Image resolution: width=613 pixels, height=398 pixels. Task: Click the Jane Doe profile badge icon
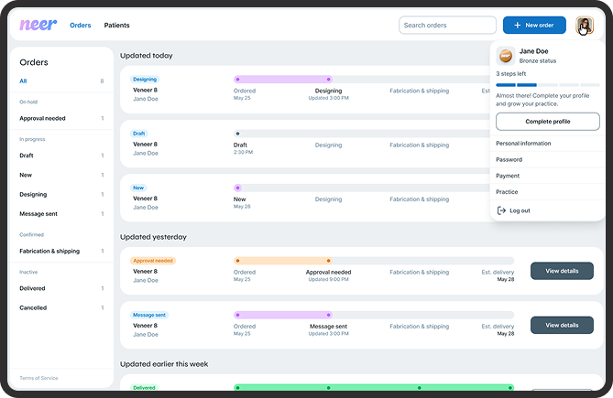[x=506, y=56]
